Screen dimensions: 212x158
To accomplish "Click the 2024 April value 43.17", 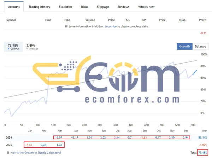I will tap(75, 137).
